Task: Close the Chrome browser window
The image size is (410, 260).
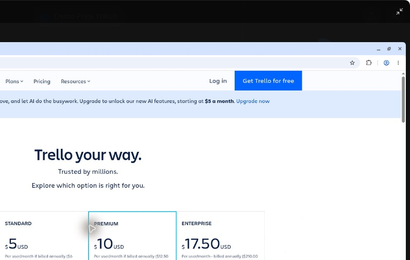Action: [400, 49]
